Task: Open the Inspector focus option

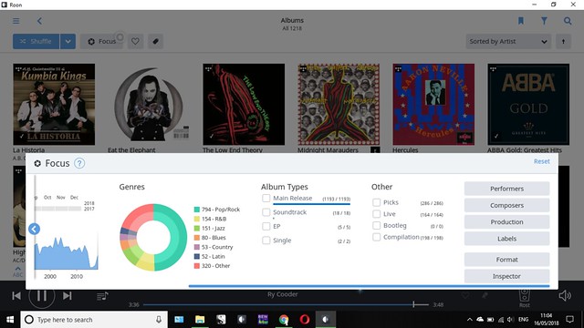Action: (x=506, y=276)
